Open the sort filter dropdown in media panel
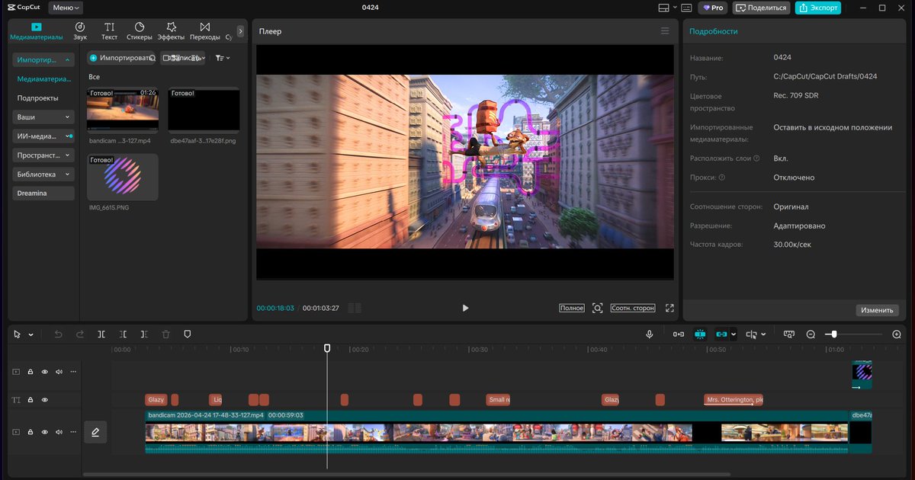The width and height of the screenshot is (915, 480). pyautogui.click(x=222, y=58)
